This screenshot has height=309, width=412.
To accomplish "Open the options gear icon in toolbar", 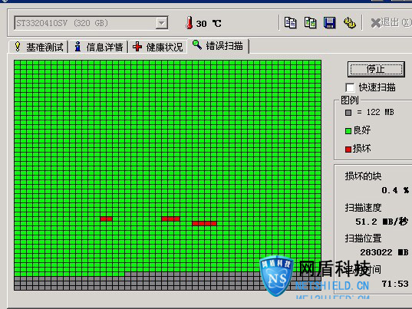I will (349, 23).
